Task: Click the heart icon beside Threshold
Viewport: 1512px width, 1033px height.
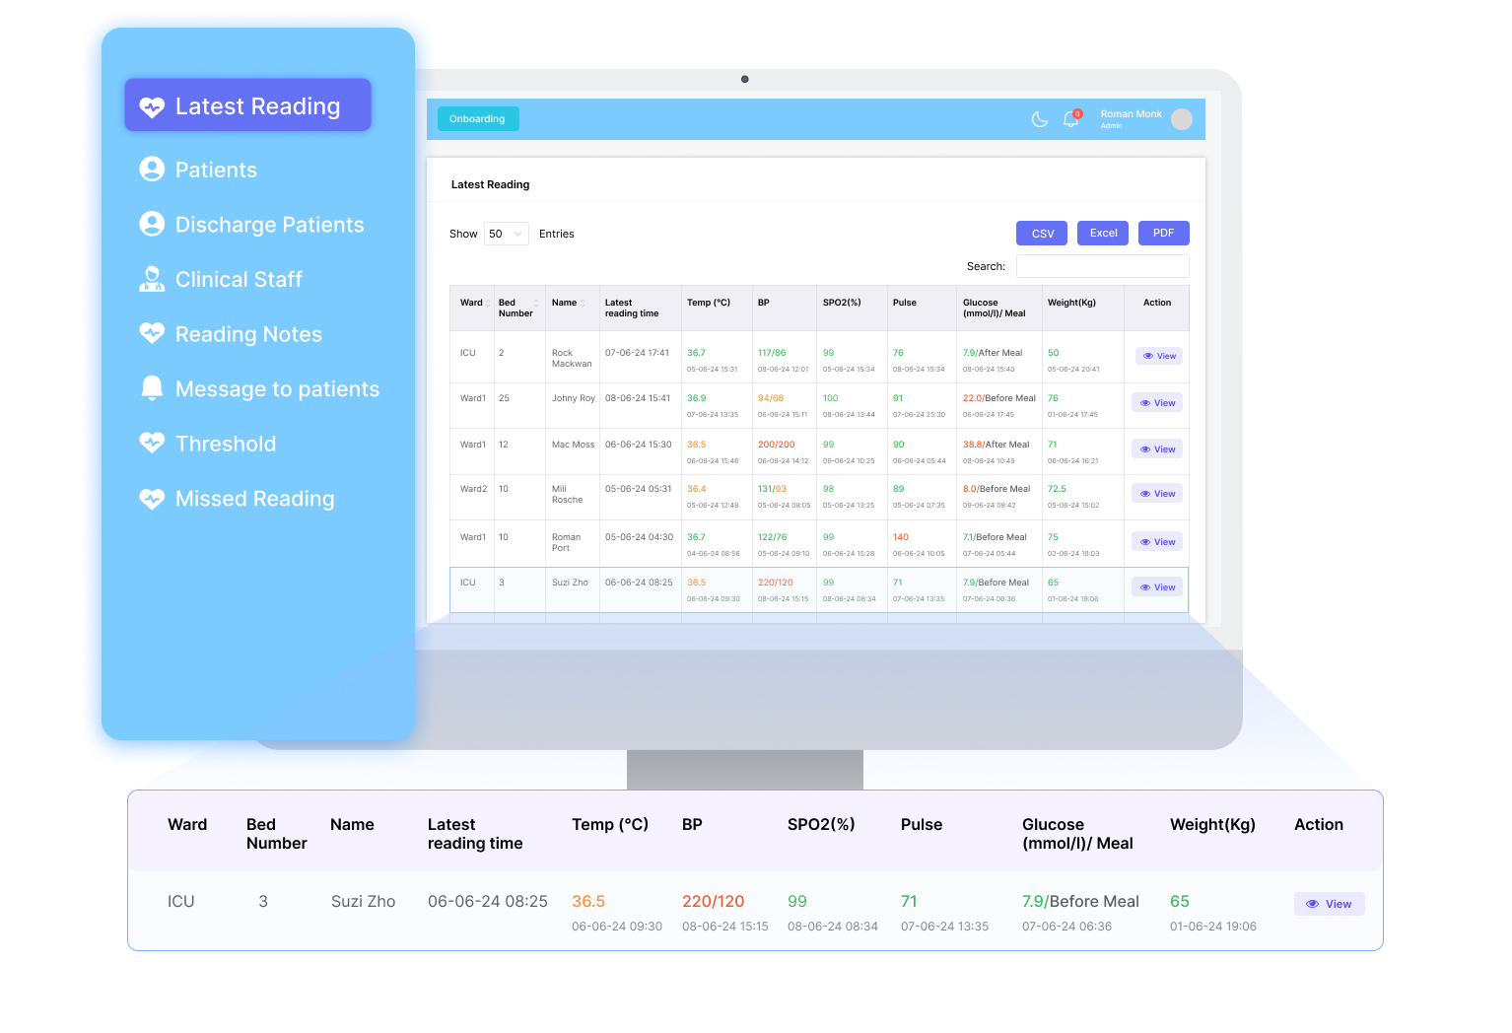Action: click(x=152, y=444)
